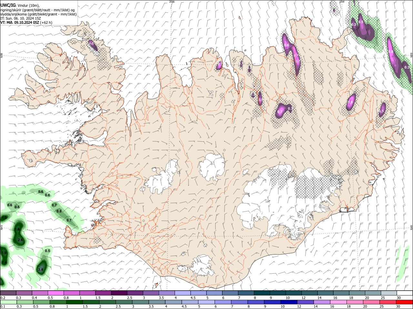The image size is (413, 309).
Task: Click the 15W longitude label at top
Action: click(x=342, y=2)
